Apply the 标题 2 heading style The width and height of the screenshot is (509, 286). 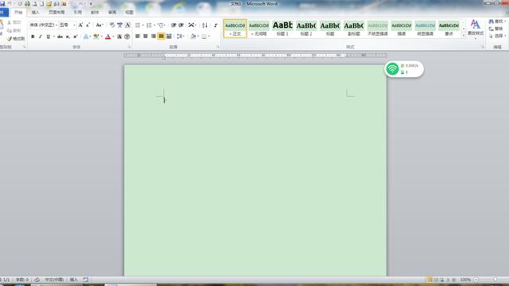pyautogui.click(x=306, y=29)
